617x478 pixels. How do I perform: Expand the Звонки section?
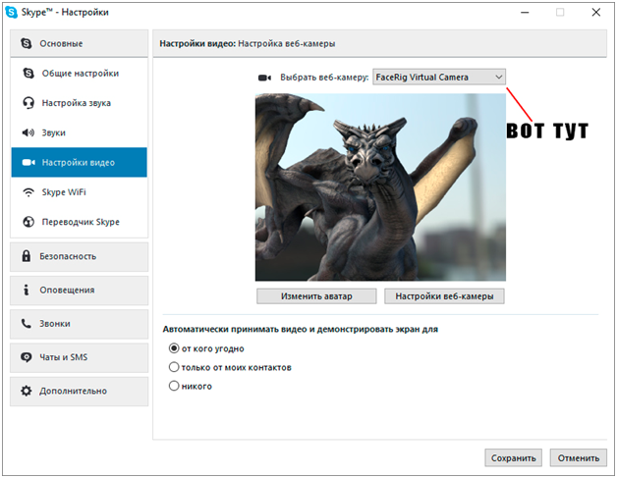pos(80,324)
